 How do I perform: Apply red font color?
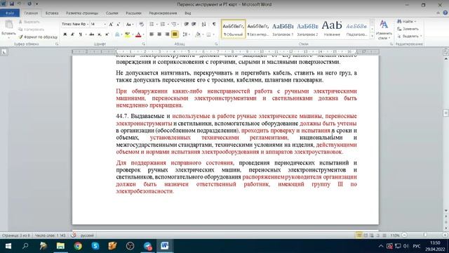click(139, 34)
